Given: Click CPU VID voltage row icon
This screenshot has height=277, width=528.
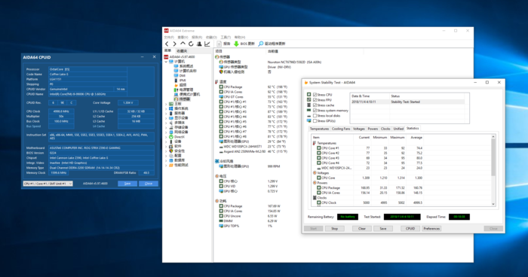Looking at the screenshot, I should [221, 186].
